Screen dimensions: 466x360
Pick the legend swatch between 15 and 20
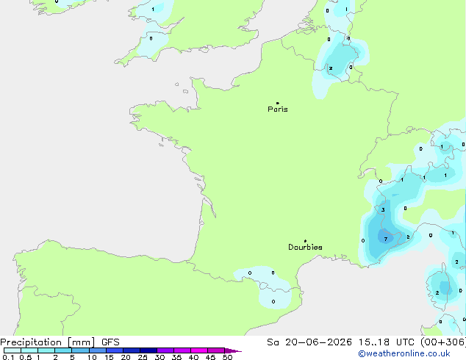[114, 350]
